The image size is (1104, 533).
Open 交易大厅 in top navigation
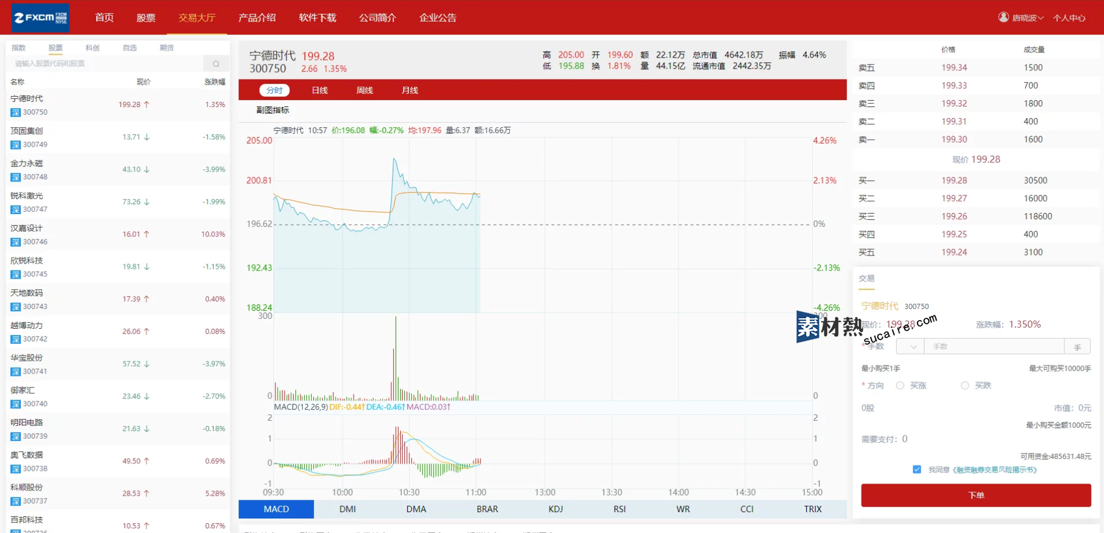tap(197, 17)
